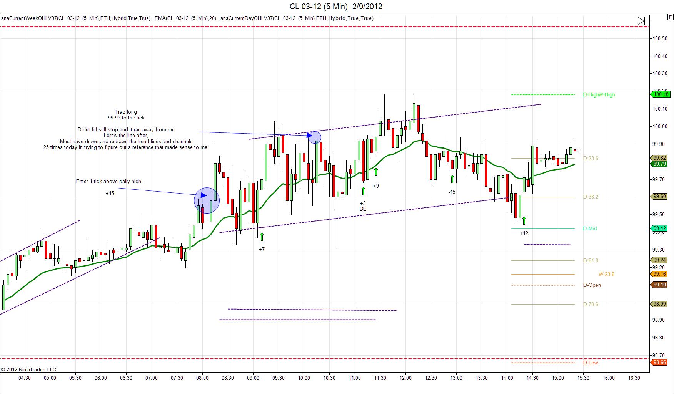Click the orange 99.16 price marker
The image size is (674, 394).
pos(659,274)
